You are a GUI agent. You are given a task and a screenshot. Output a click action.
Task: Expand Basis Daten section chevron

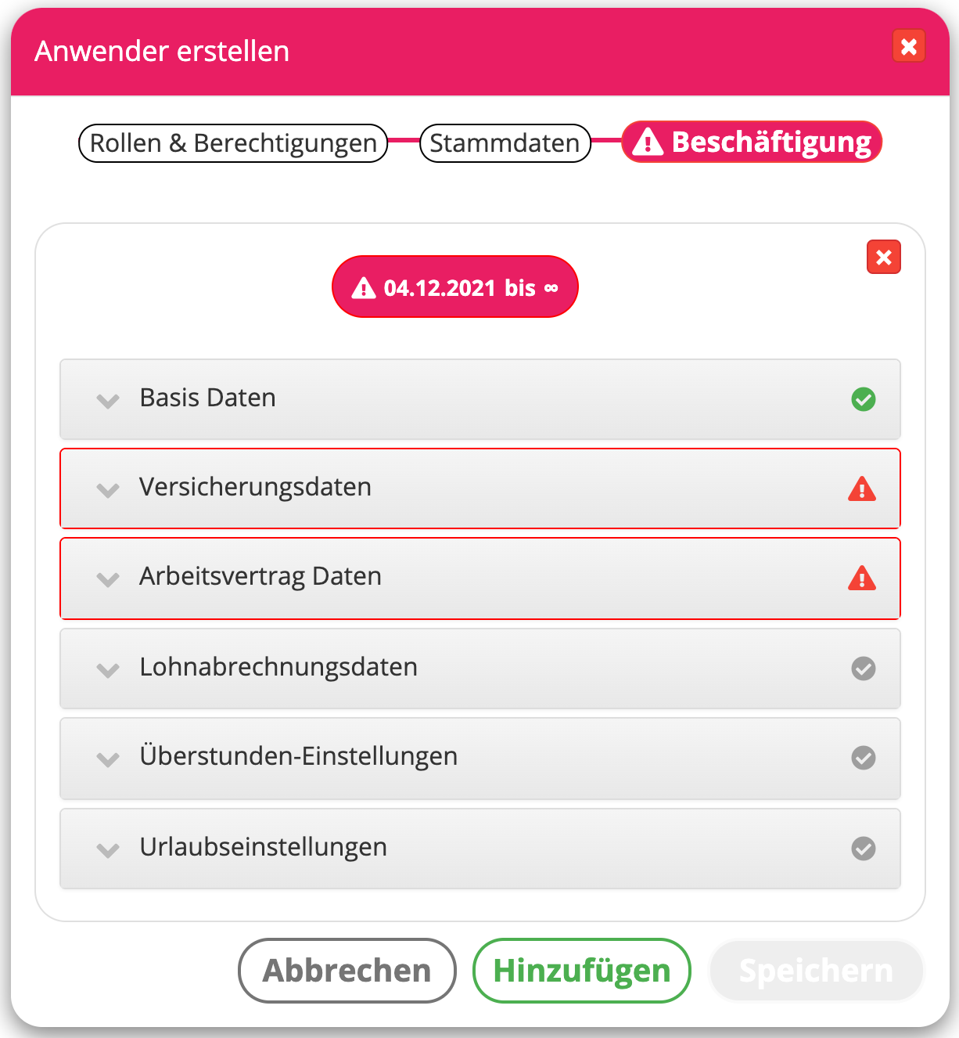click(108, 401)
